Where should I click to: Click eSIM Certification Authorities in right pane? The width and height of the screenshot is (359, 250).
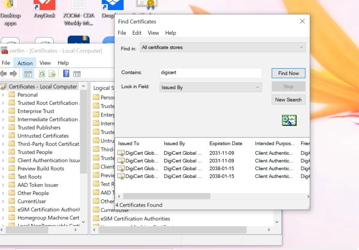tap(135, 219)
